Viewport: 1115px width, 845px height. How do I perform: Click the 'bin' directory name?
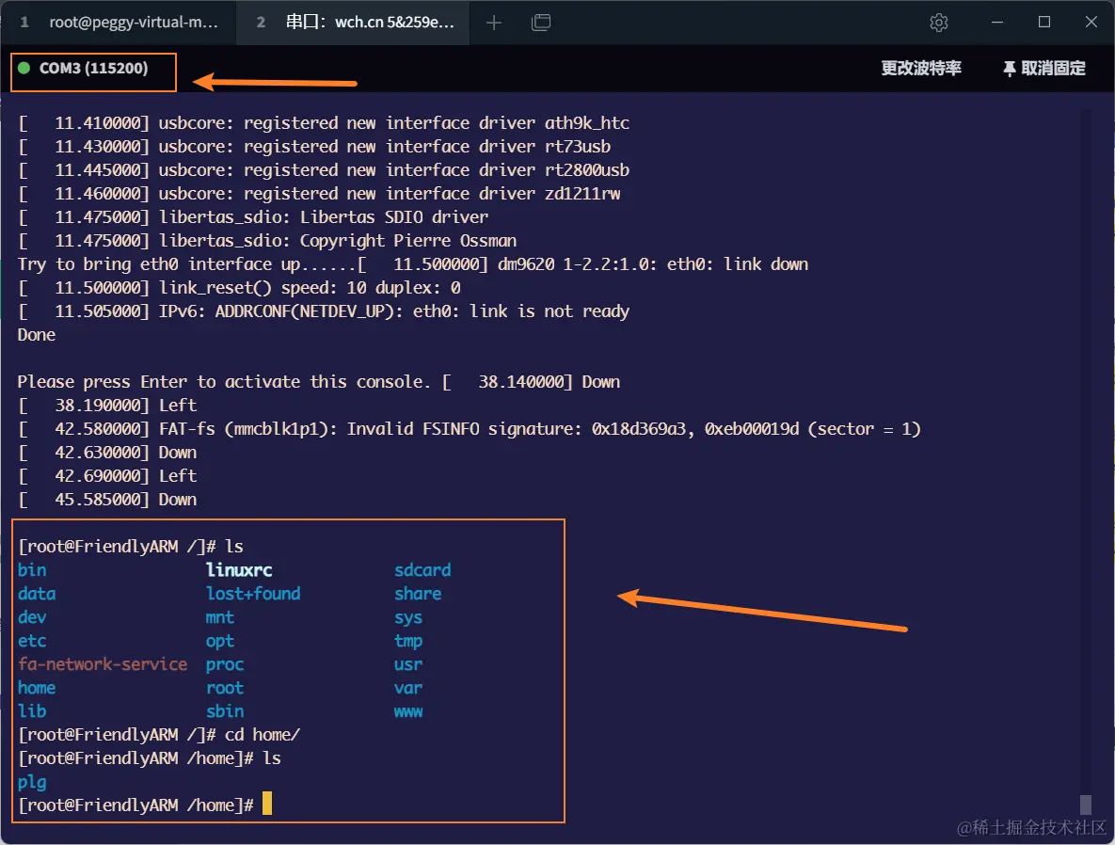(32, 569)
